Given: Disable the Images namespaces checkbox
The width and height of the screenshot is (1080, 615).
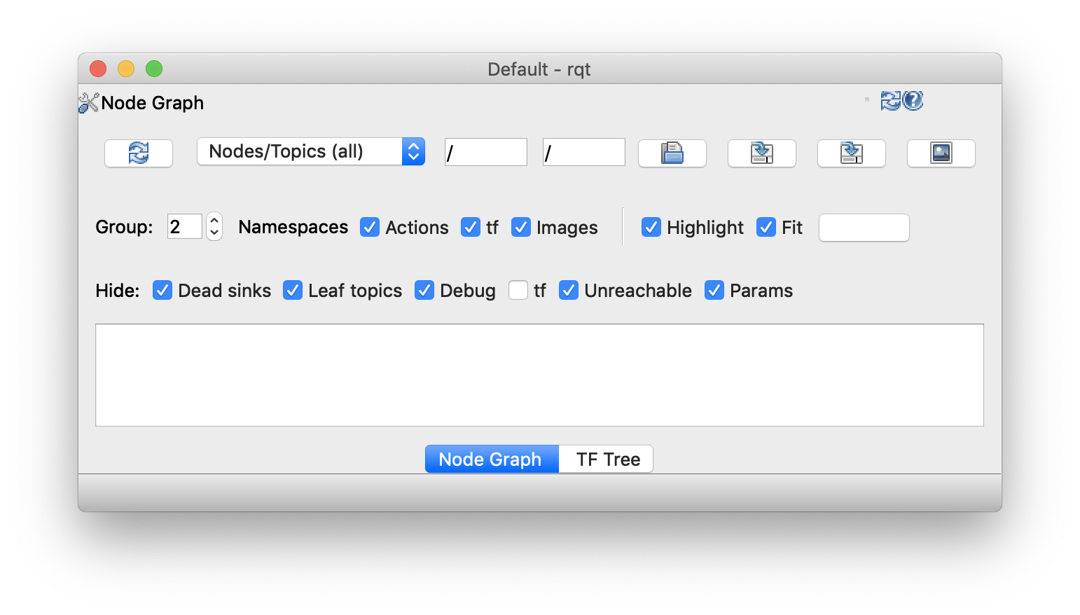Looking at the screenshot, I should point(521,227).
